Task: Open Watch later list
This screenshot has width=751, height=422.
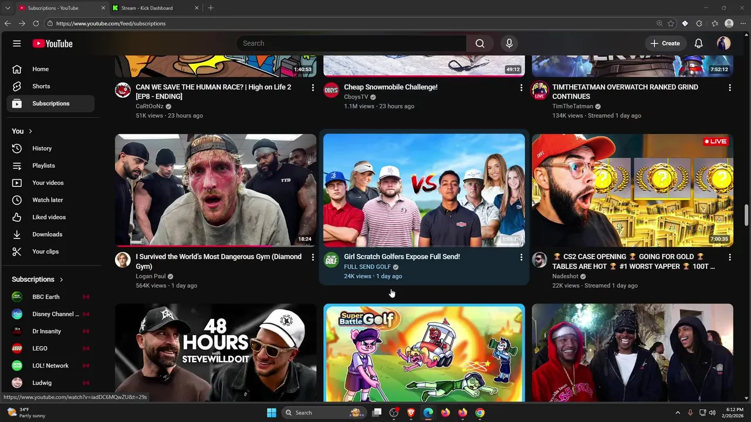Action: point(50,200)
